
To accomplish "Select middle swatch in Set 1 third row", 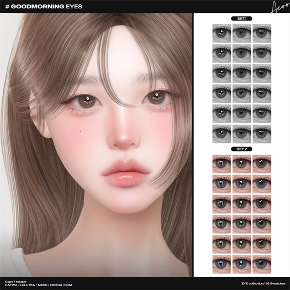I will (x=242, y=73).
